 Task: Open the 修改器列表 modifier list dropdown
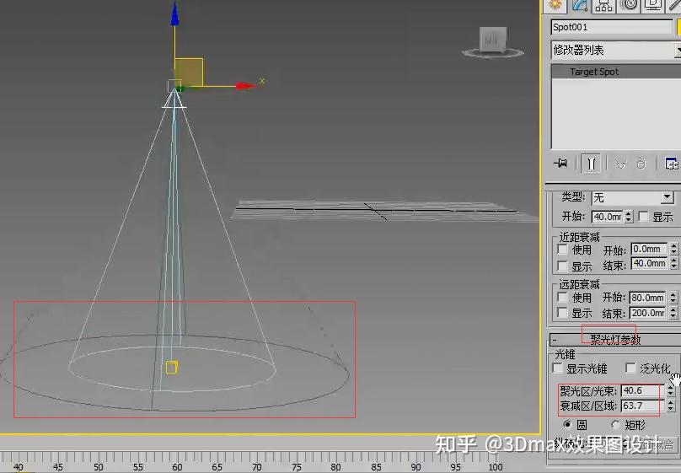616,51
